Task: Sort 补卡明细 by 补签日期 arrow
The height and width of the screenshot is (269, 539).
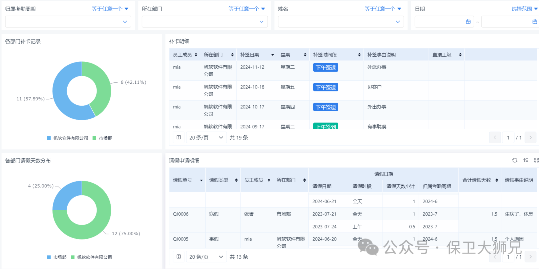Action: (272, 55)
